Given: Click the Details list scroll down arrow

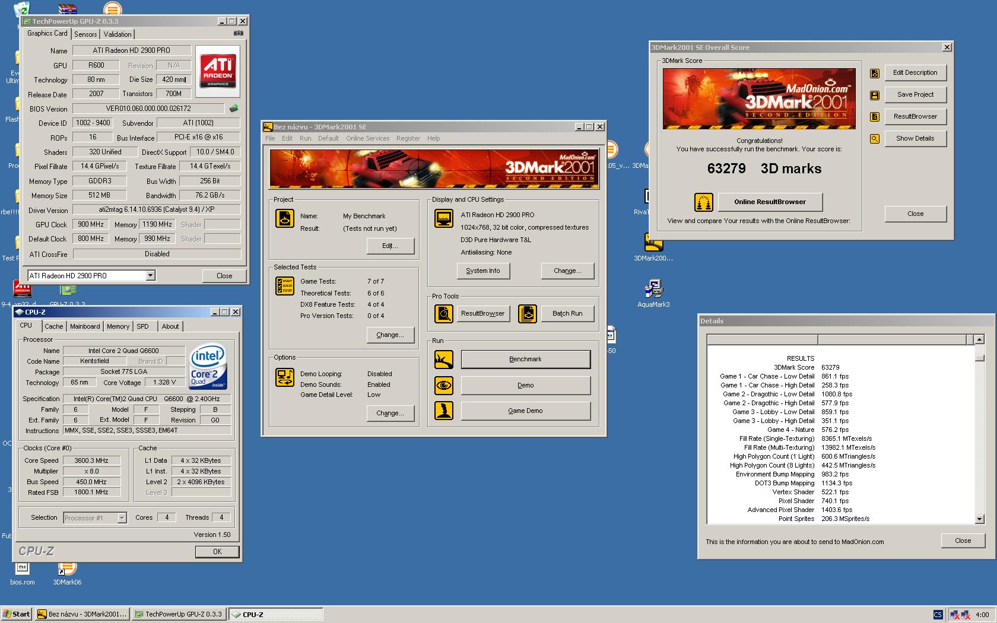Looking at the screenshot, I should pyautogui.click(x=979, y=519).
